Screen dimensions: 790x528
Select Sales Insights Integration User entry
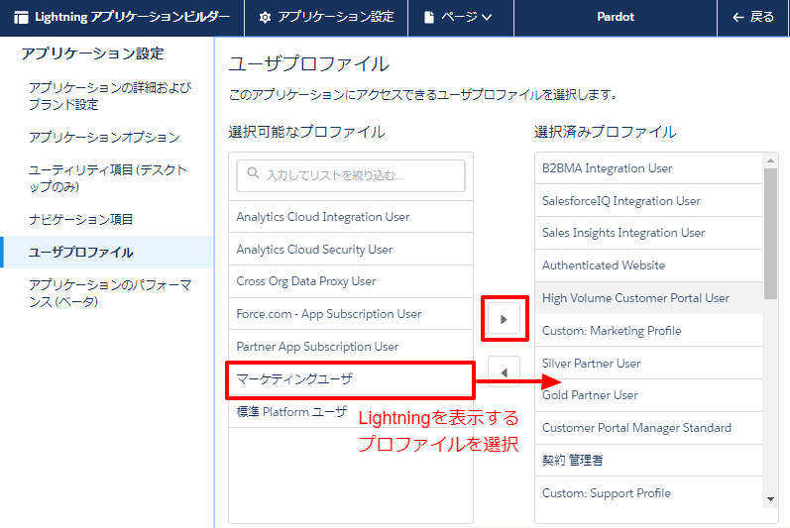tap(648, 233)
